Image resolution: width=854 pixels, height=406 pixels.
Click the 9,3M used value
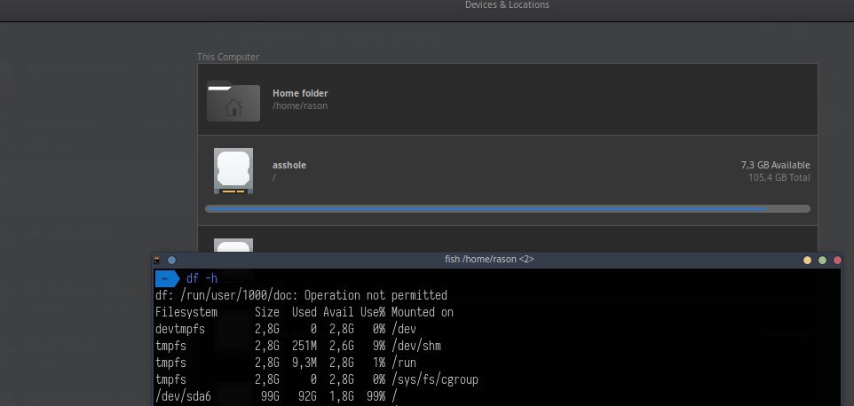tap(304, 363)
